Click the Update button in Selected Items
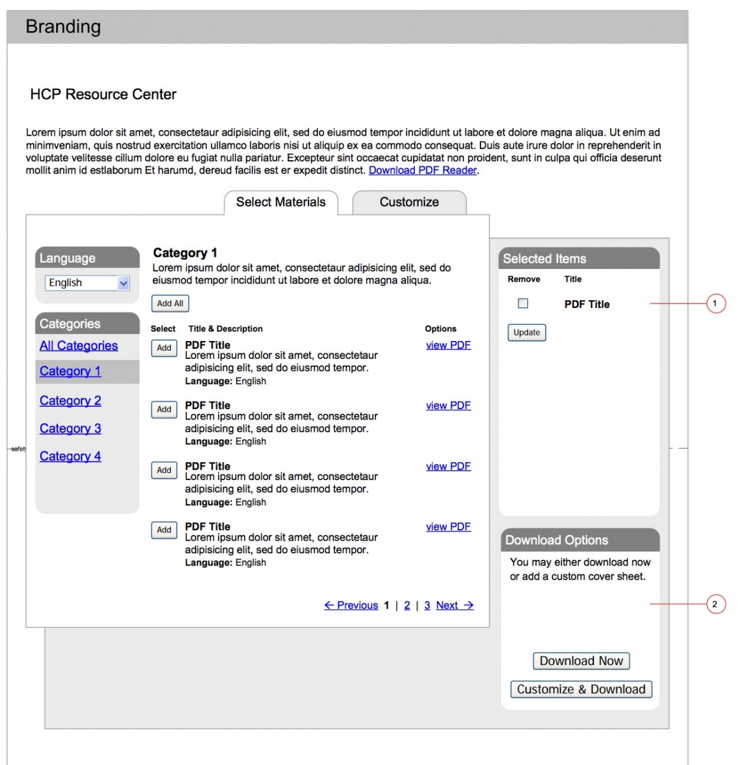 tap(526, 333)
